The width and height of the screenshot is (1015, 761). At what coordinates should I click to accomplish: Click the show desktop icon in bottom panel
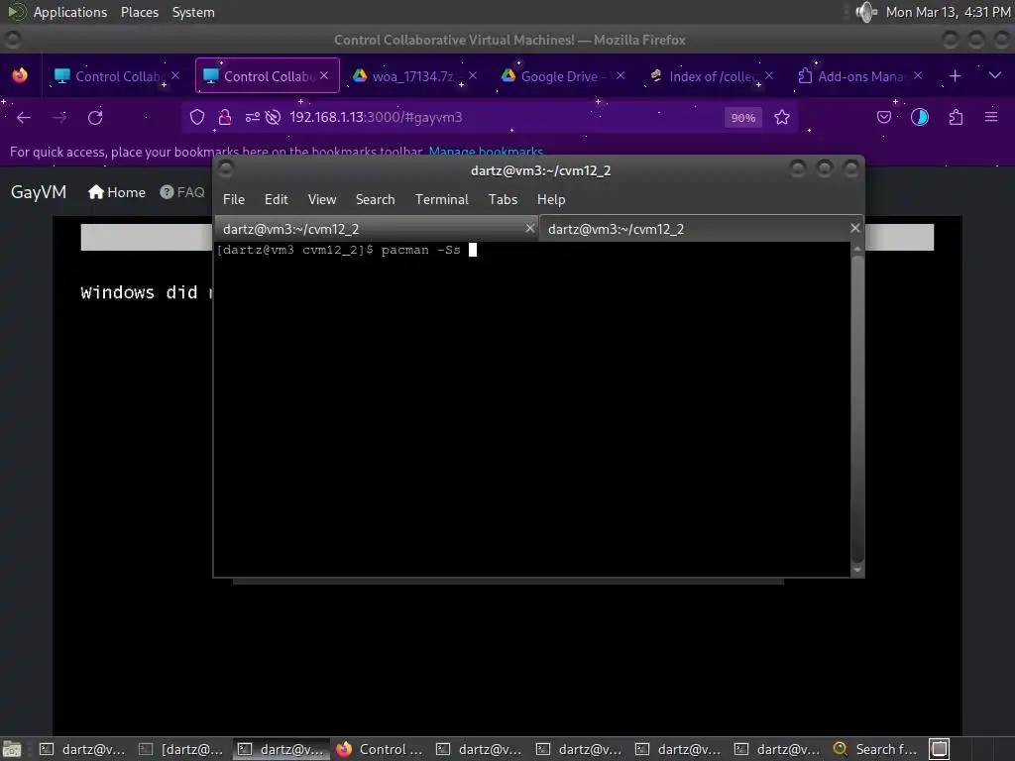(x=12, y=749)
